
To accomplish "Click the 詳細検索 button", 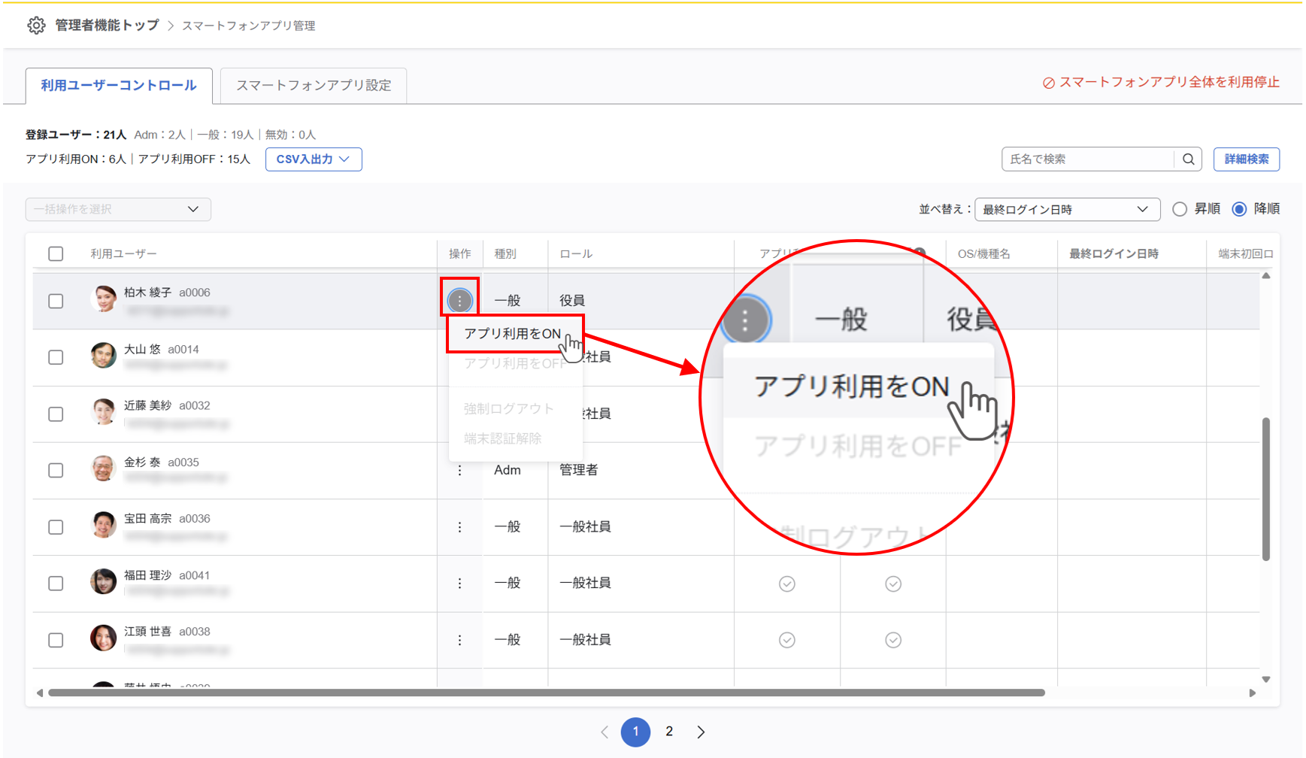I will tap(1246, 159).
